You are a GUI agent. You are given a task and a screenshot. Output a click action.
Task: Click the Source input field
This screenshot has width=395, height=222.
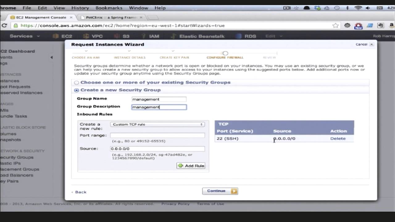(x=157, y=149)
